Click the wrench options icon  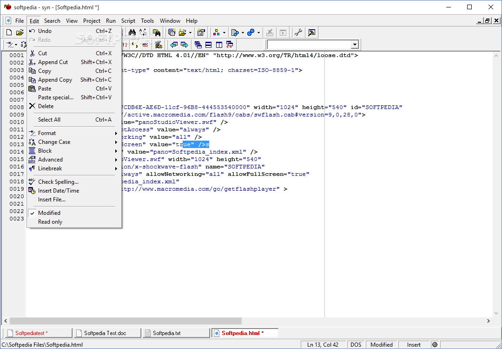point(298,32)
